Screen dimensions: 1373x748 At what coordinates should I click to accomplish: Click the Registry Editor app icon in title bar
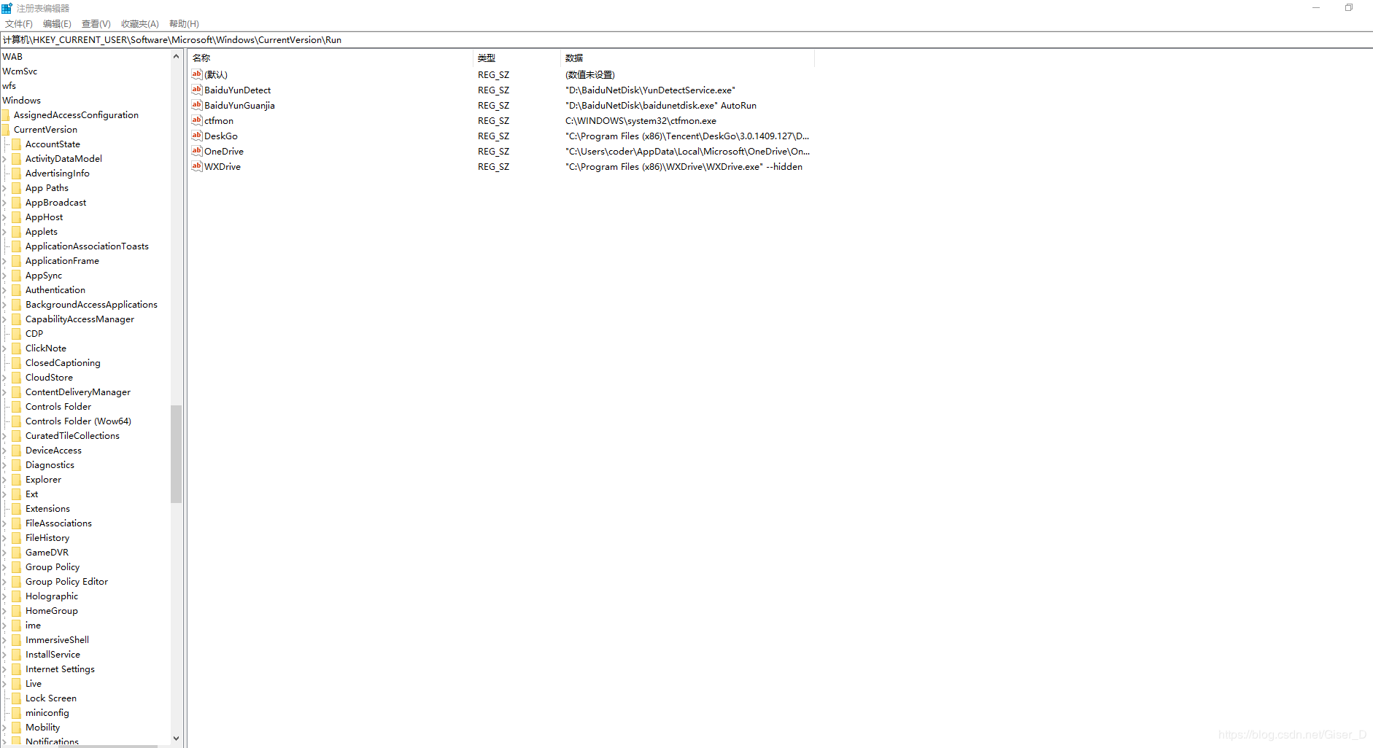point(7,8)
